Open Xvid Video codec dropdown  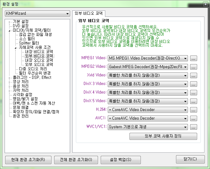pos(148,75)
